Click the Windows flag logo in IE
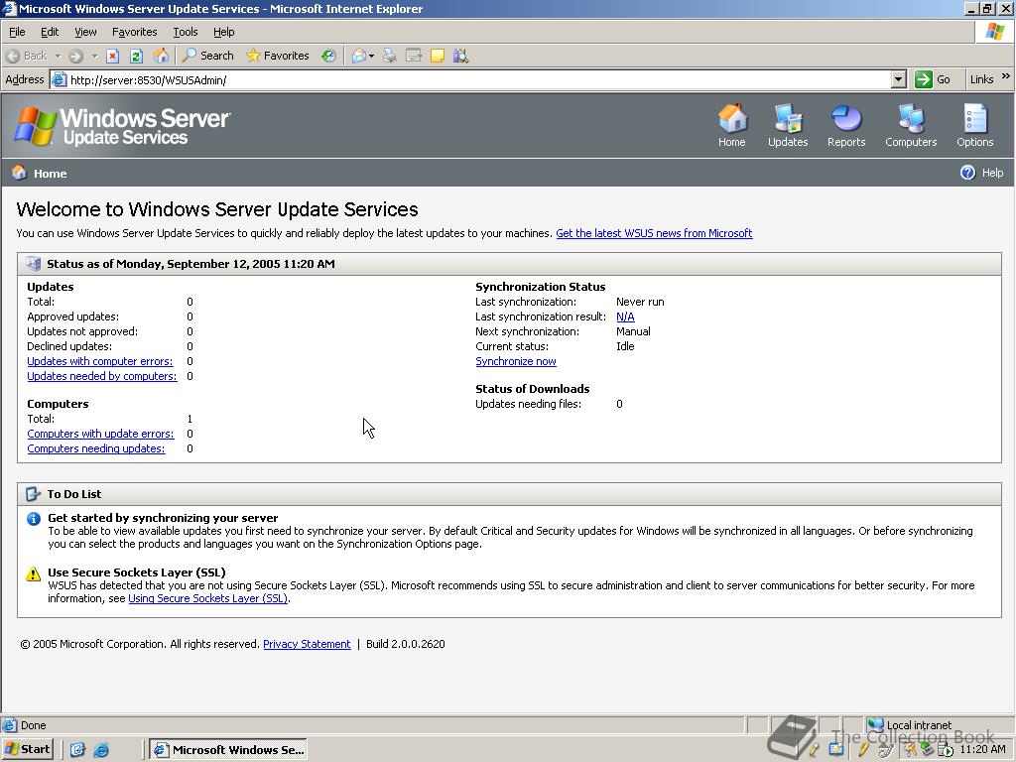Screen dimensions: 1016x762 point(994,31)
